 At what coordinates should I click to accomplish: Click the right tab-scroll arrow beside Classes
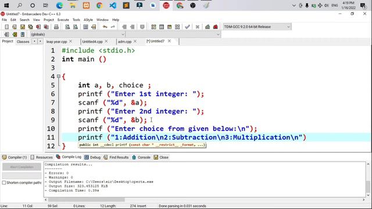(x=40, y=41)
